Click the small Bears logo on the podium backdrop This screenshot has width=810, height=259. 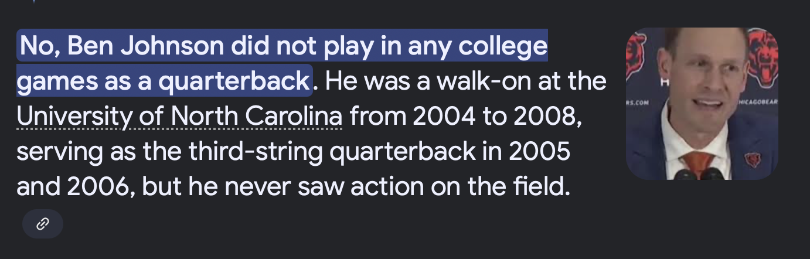click(x=752, y=159)
